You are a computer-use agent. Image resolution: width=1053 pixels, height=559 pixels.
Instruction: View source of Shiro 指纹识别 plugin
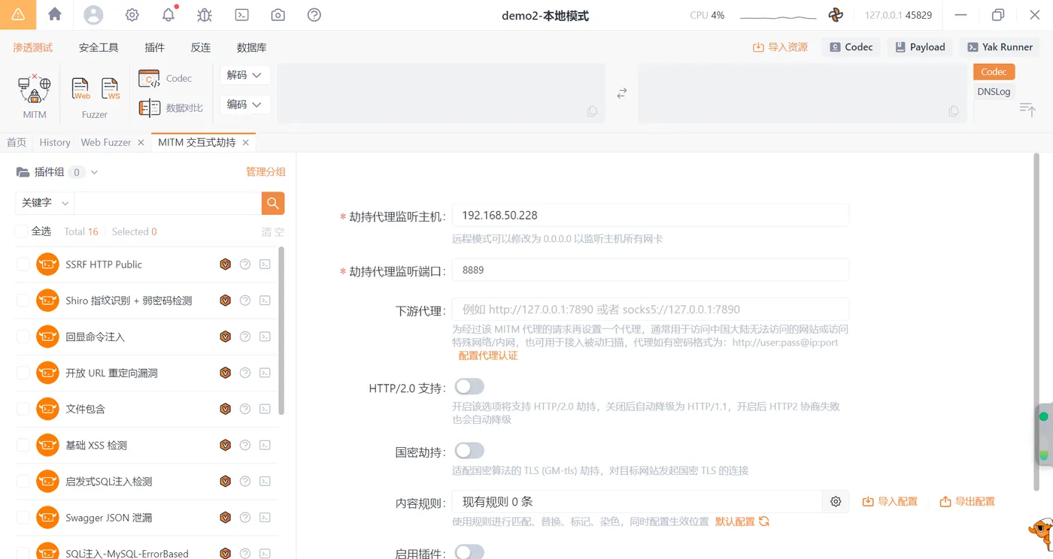click(x=265, y=301)
